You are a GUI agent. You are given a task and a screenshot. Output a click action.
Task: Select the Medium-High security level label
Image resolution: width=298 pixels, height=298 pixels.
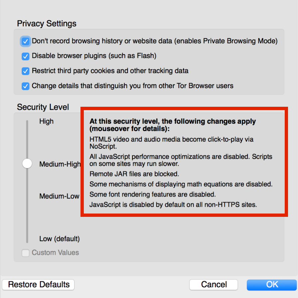click(x=60, y=164)
